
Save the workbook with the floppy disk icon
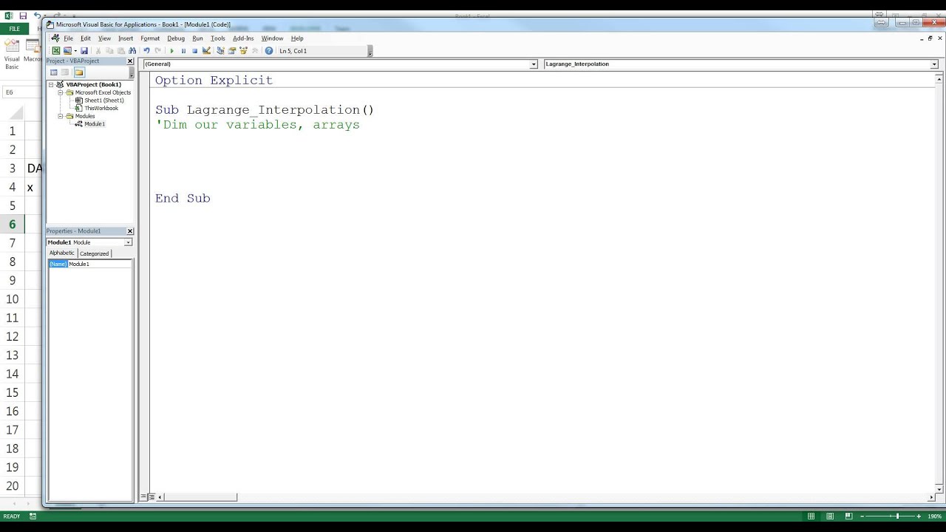pyautogui.click(x=84, y=51)
